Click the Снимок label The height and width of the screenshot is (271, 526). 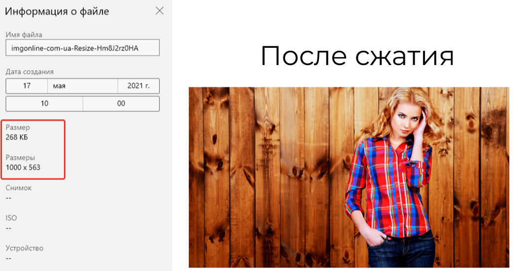19,188
